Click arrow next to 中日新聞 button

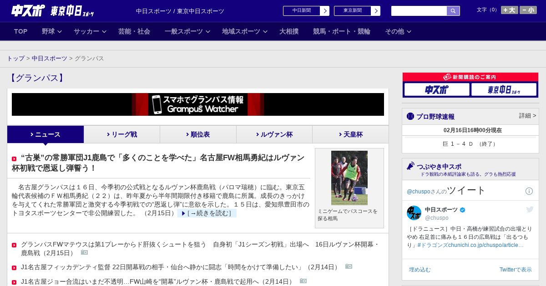324,11
